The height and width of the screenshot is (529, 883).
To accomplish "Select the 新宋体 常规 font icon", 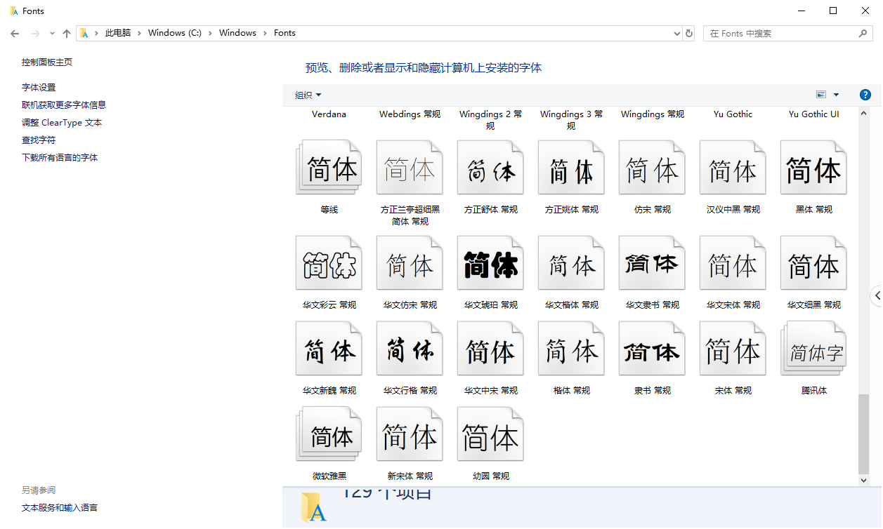I will [410, 434].
